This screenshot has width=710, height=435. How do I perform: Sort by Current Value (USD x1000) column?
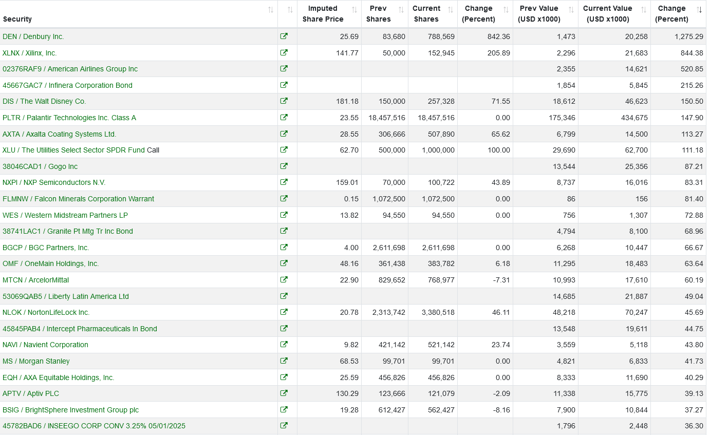pyautogui.click(x=614, y=14)
